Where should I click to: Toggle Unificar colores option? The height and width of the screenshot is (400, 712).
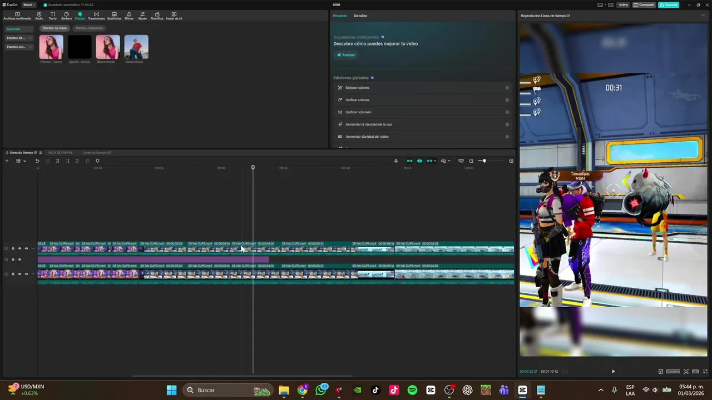(x=507, y=100)
